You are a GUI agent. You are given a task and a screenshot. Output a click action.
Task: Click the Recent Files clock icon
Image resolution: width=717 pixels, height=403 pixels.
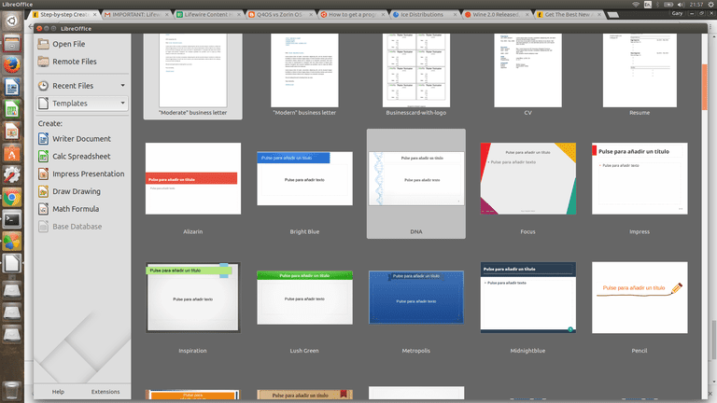[44, 86]
